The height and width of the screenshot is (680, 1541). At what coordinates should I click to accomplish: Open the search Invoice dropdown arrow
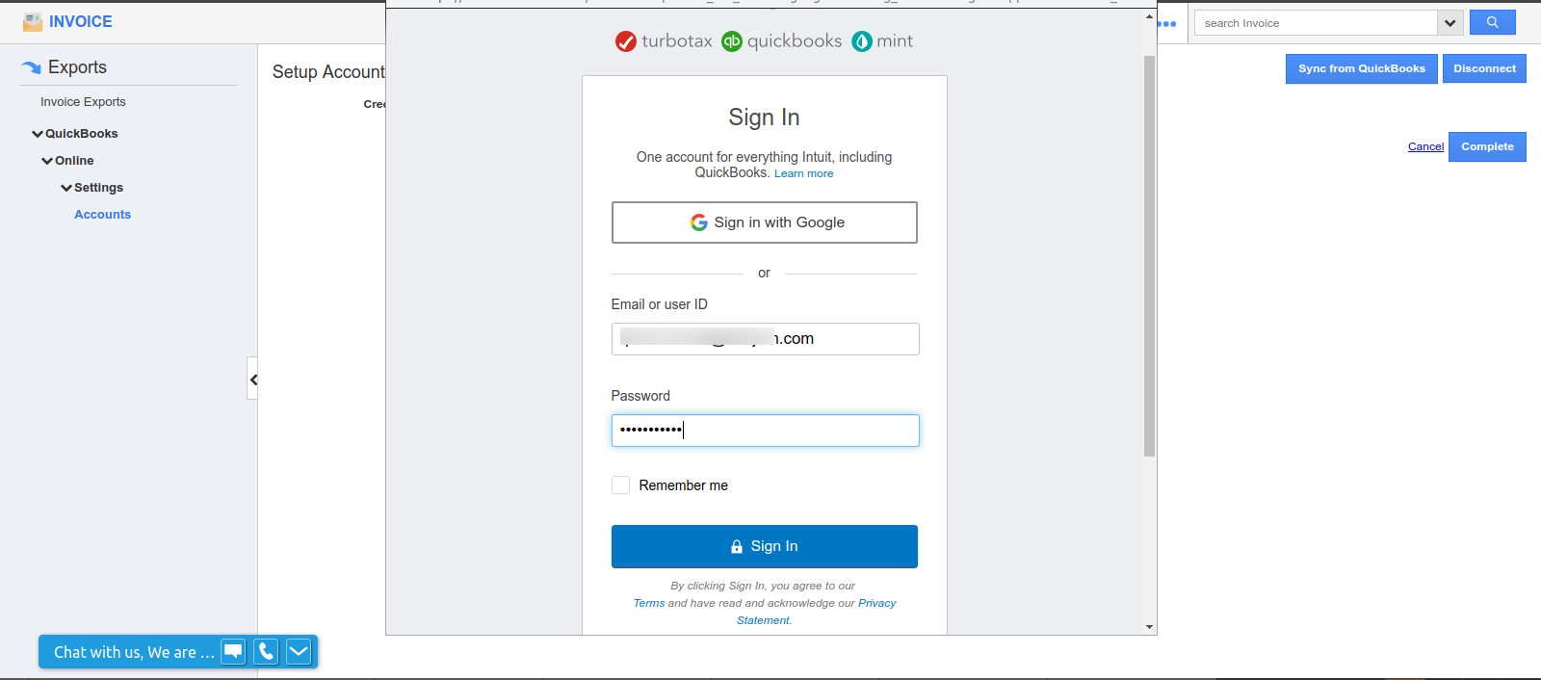click(1450, 23)
